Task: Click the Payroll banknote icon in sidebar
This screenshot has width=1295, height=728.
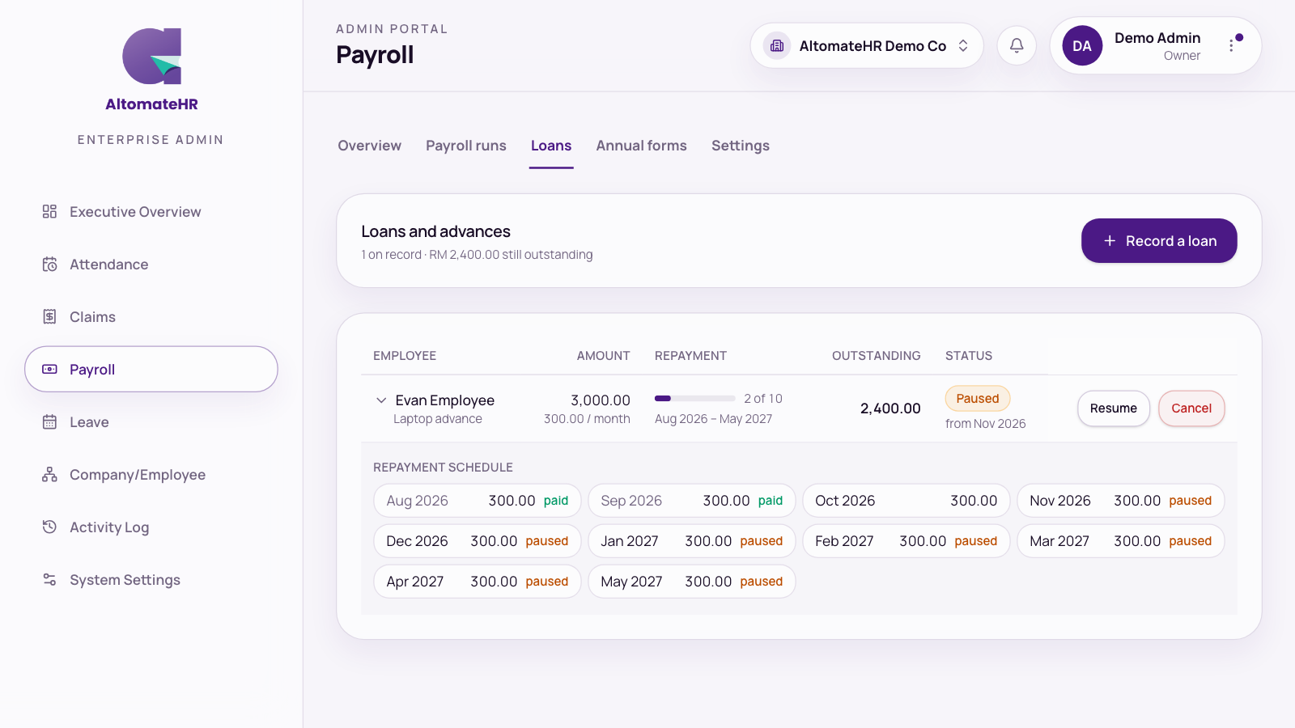Action: click(x=49, y=370)
